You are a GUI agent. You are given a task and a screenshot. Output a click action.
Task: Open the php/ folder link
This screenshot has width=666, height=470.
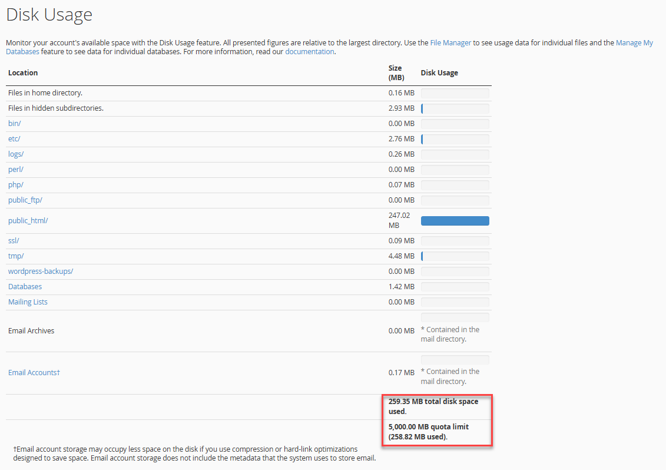pos(16,184)
